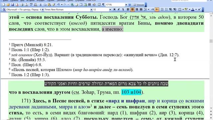
Task: Select browse object button
Action: click(211, 115)
